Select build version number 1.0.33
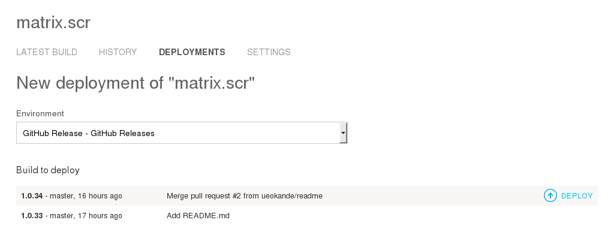Viewport: 614px width, 232px height. tap(32, 216)
